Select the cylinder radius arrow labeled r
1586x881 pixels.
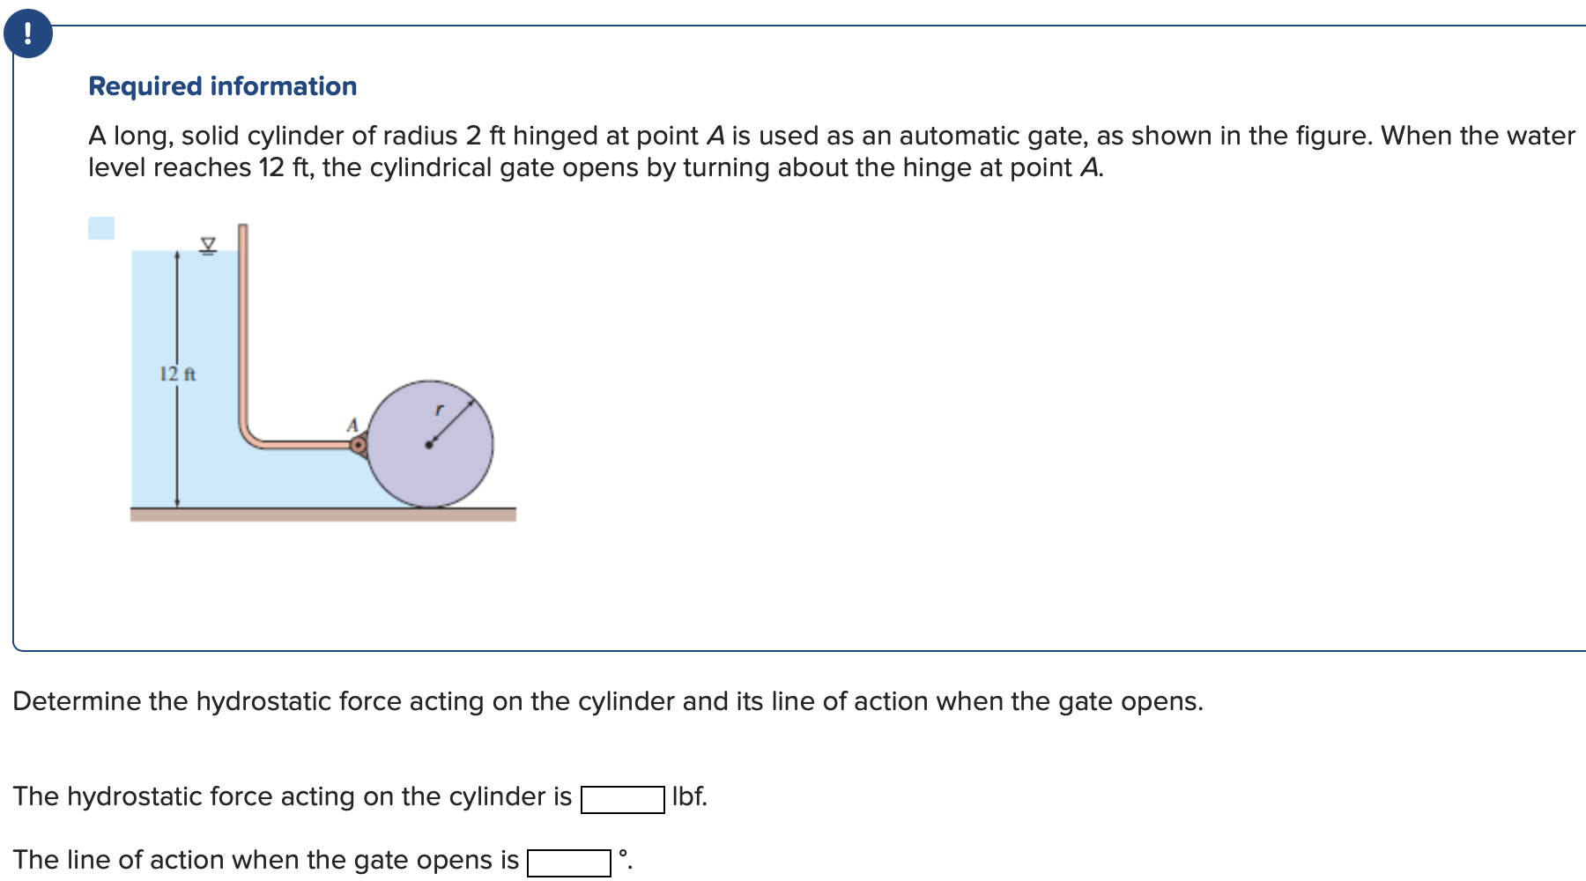[449, 418]
